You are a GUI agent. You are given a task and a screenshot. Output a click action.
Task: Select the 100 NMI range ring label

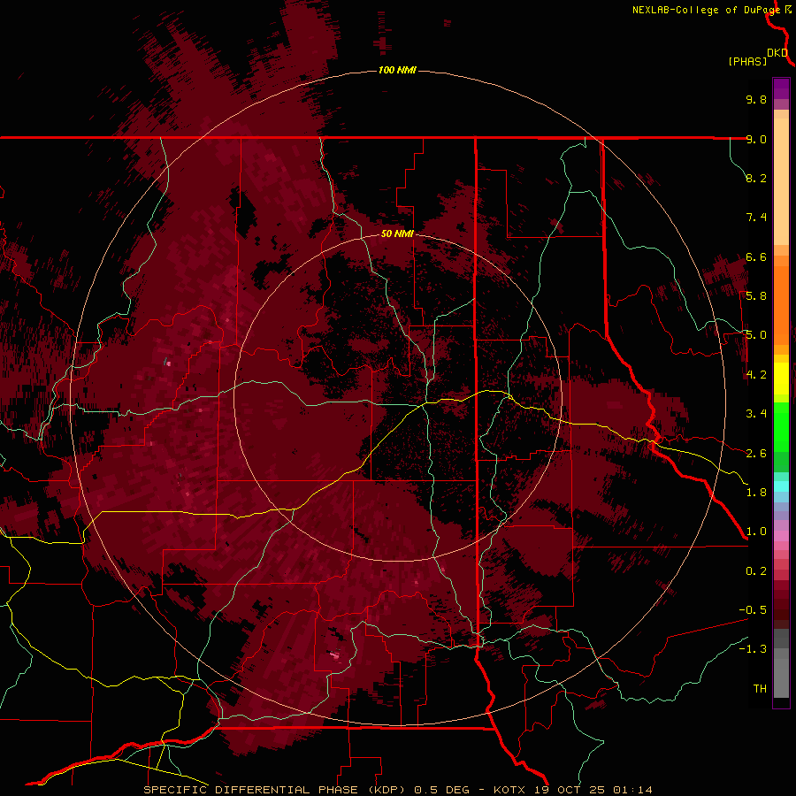pos(397,70)
